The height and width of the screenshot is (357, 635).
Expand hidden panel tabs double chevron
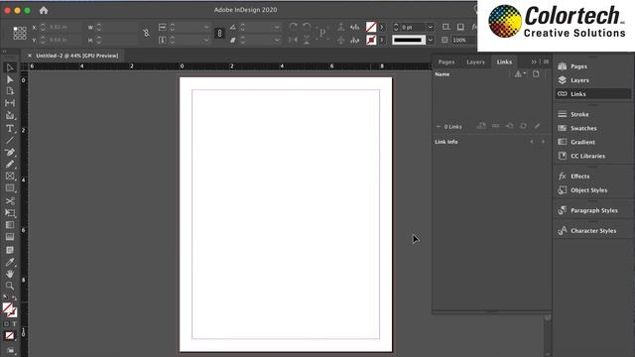point(534,61)
